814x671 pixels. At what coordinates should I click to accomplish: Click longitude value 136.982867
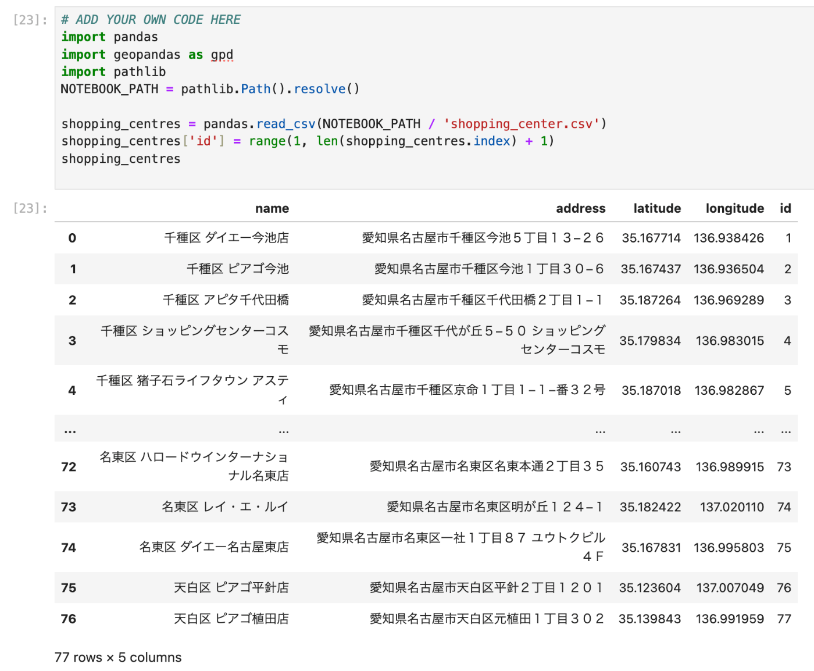point(729,390)
